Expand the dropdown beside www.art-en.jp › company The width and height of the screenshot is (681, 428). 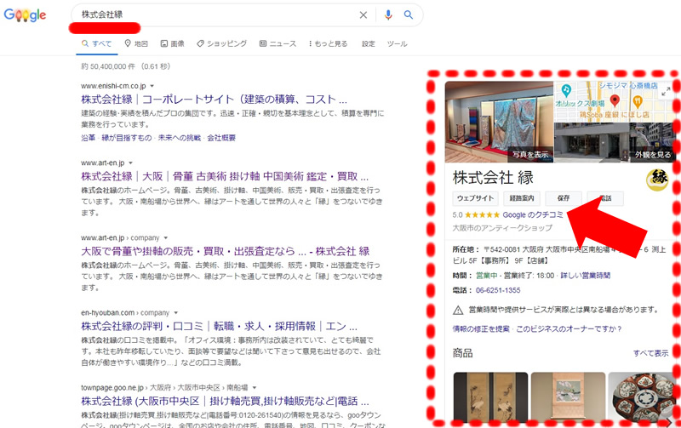pyautogui.click(x=165, y=238)
